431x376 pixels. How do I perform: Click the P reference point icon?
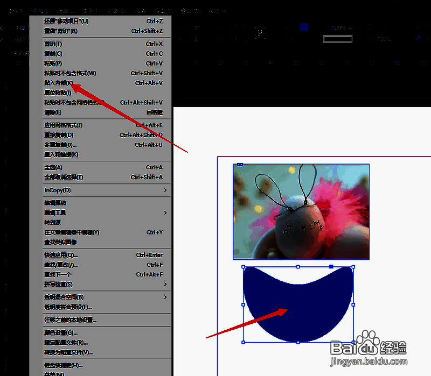point(261,33)
